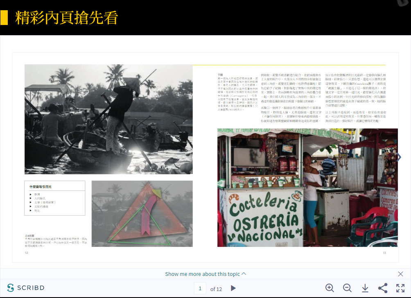Click the triangle composition diagram image

[142, 214]
